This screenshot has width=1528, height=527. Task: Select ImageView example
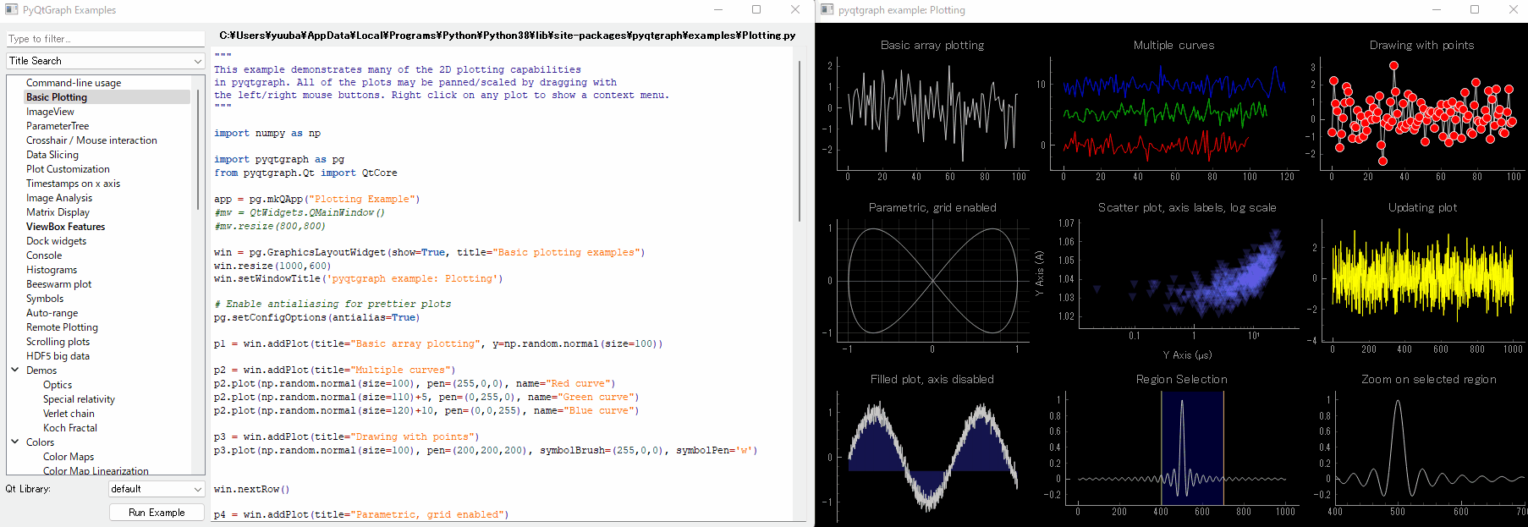coord(50,112)
